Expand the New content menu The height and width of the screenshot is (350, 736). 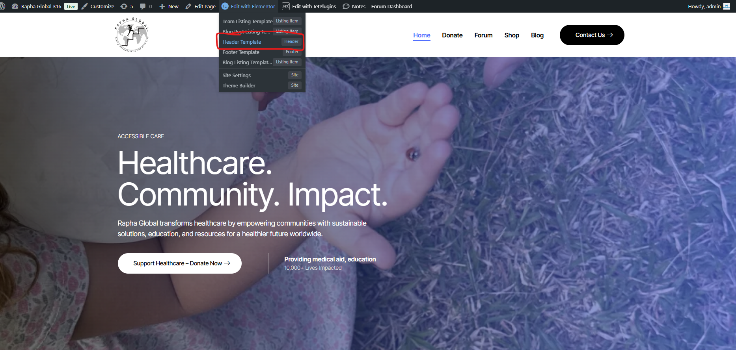[x=169, y=6]
